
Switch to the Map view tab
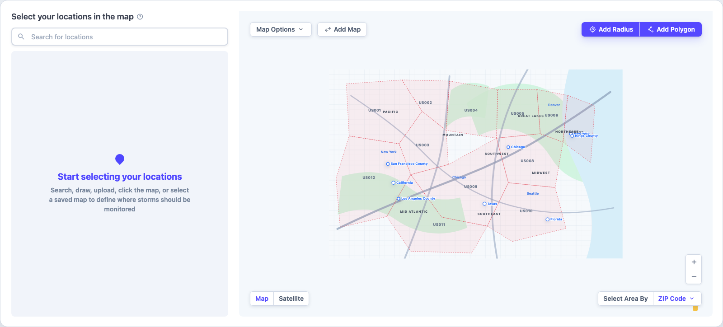click(x=262, y=299)
